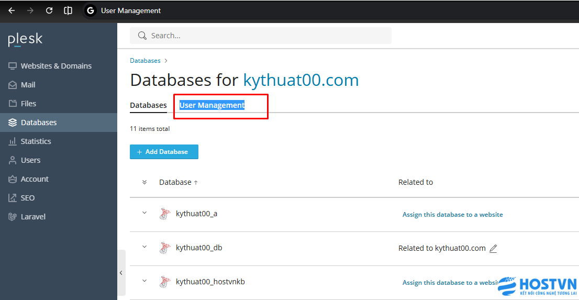Open Websites & Domains in sidebar

point(56,66)
